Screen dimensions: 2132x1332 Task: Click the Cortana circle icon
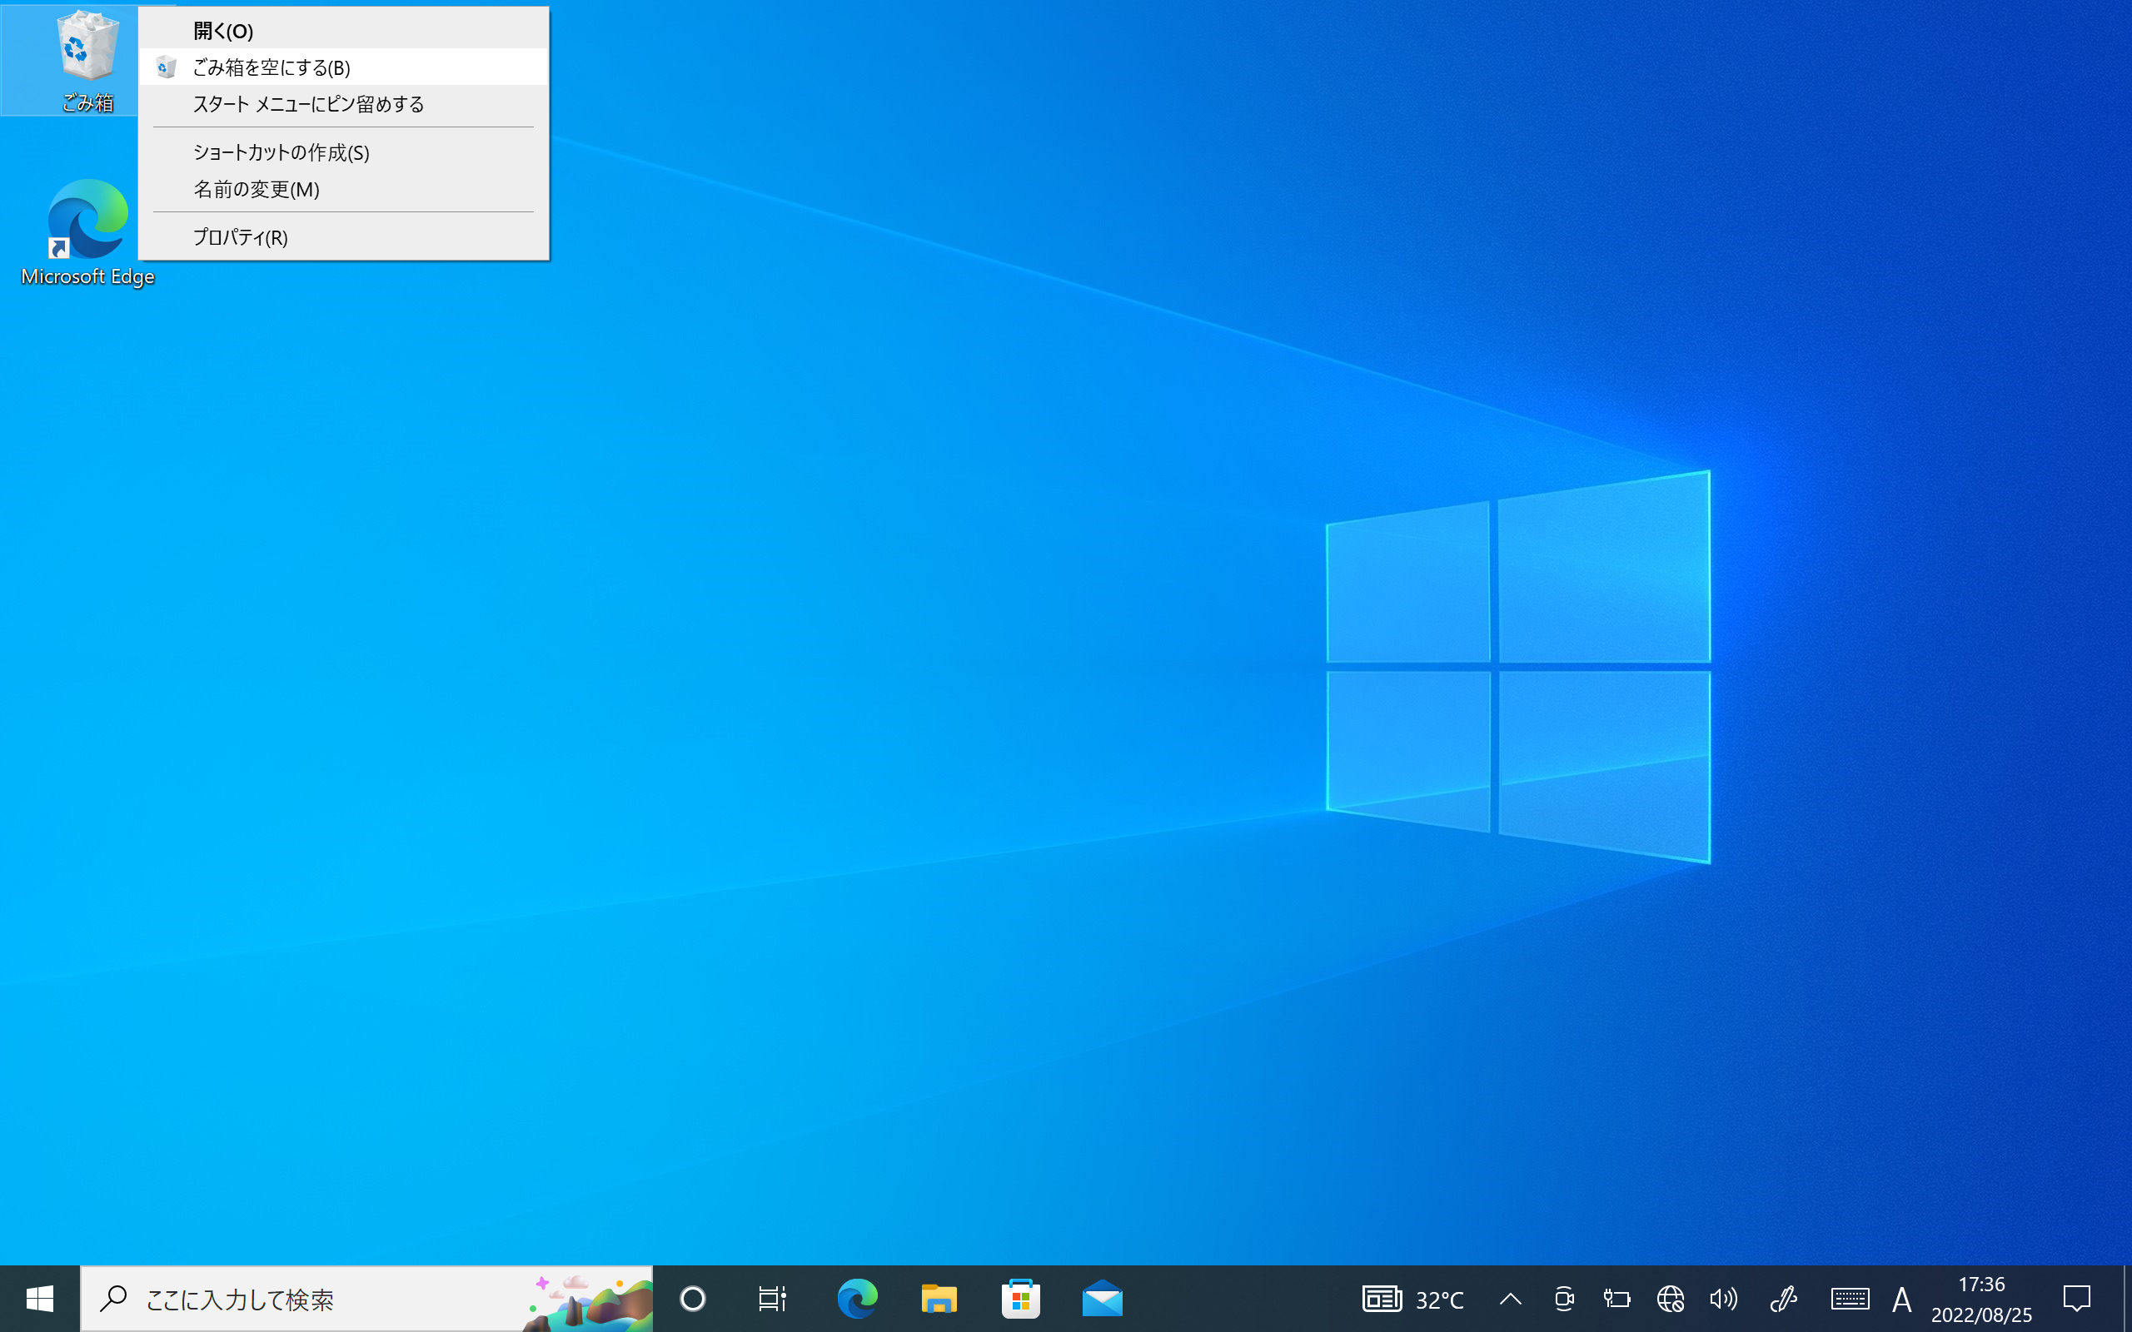click(692, 1299)
